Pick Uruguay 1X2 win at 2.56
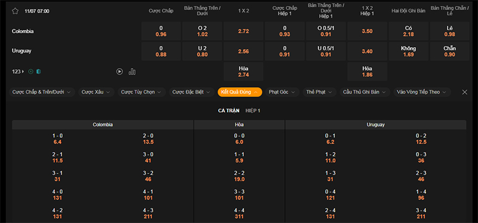The image size is (478, 223). [243, 51]
